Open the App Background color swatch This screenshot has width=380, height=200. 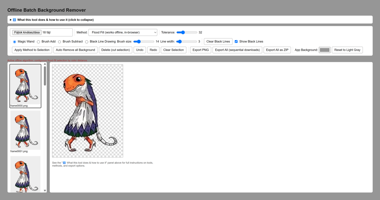pos(325,50)
